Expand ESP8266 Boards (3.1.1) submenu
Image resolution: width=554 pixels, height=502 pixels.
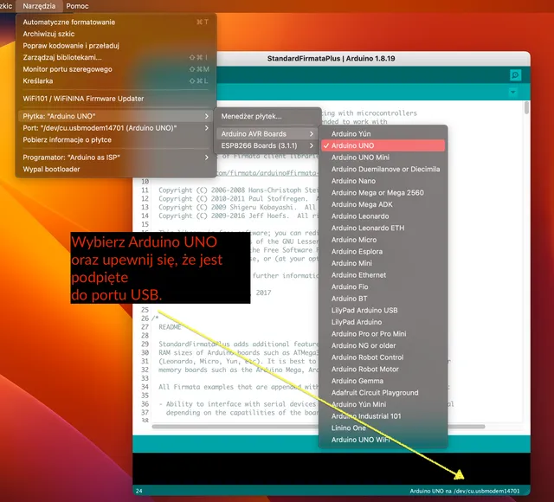(x=267, y=145)
